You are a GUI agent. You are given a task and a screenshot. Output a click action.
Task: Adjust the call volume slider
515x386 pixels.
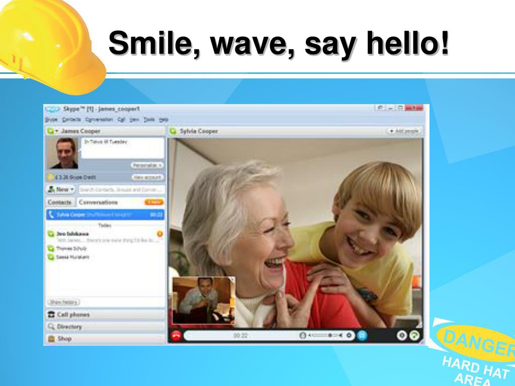[x=326, y=335]
